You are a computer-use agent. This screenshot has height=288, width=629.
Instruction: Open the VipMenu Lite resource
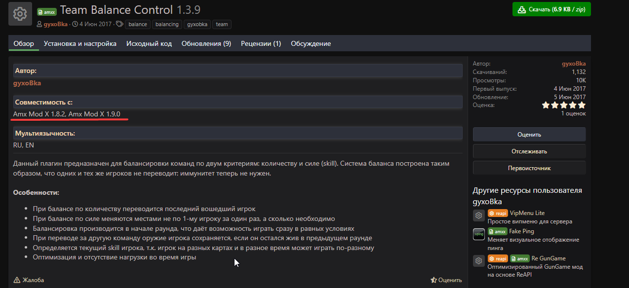click(x=527, y=213)
